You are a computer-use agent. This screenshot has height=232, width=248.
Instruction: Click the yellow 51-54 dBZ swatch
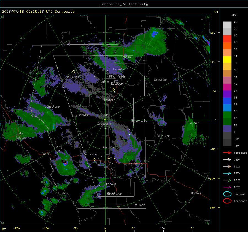[227, 59]
